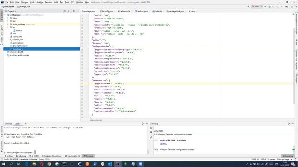Click the Event Log trash clear icon
This screenshot has width=298, height=167.
pos(151,132)
